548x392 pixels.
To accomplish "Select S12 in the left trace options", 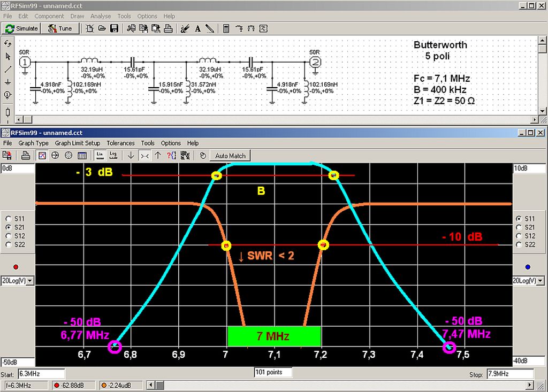I will [x=7, y=236].
